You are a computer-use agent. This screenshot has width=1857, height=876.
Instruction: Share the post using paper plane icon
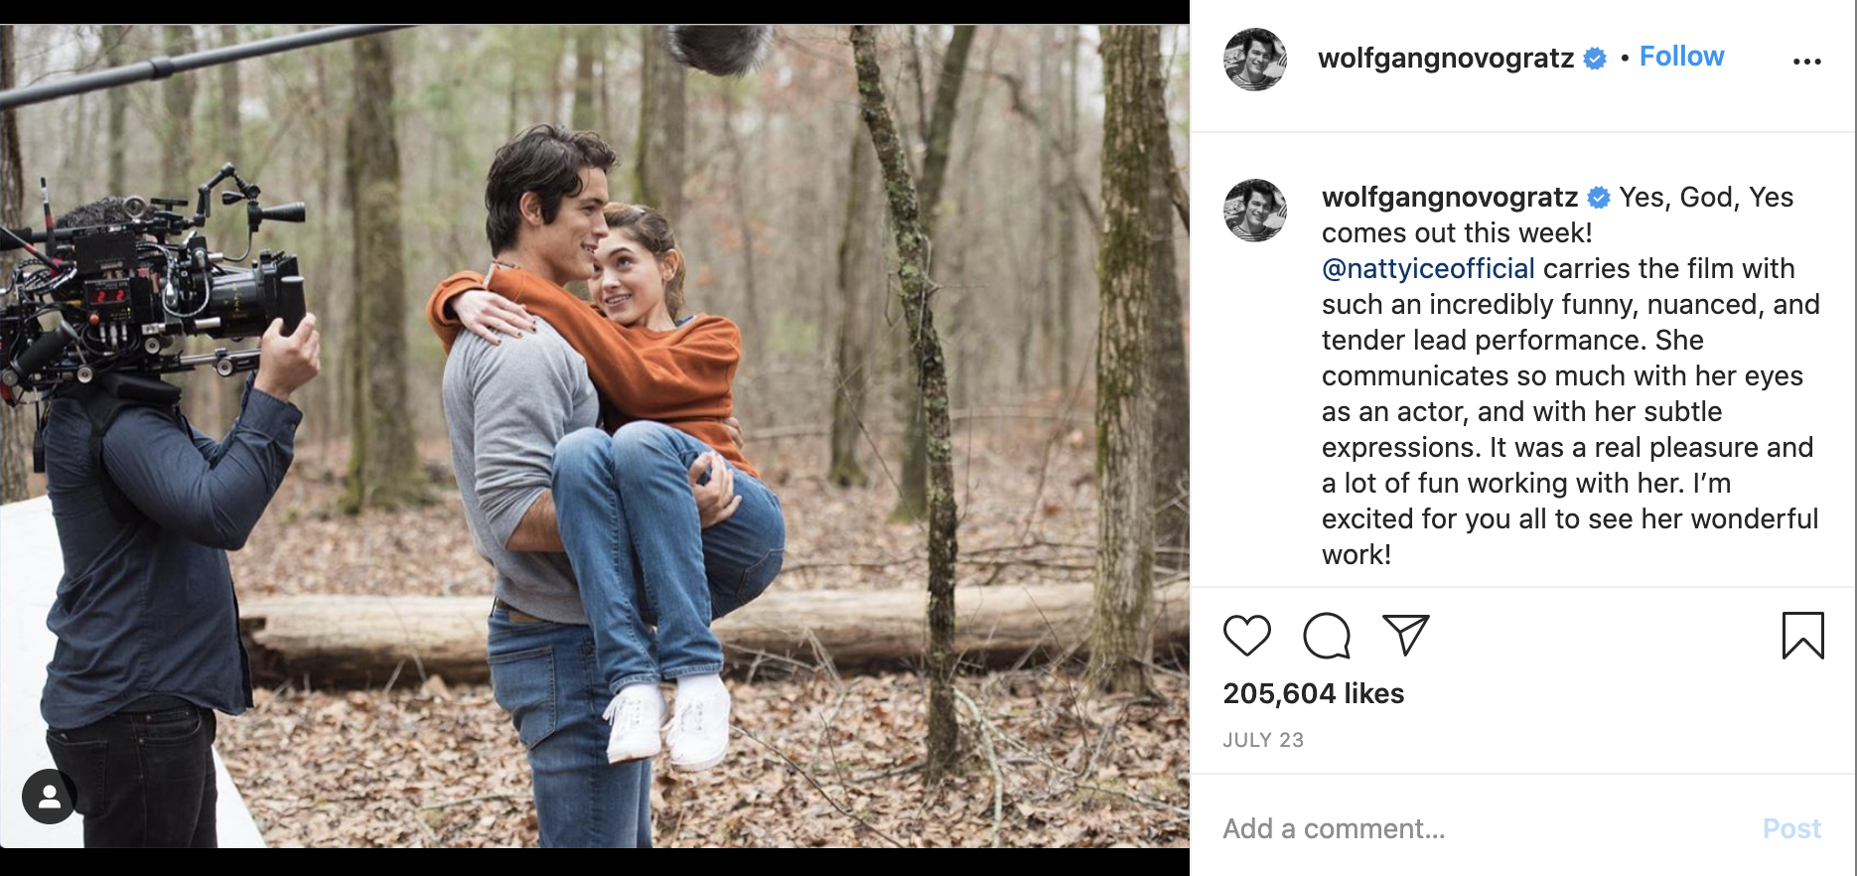[x=1406, y=636]
